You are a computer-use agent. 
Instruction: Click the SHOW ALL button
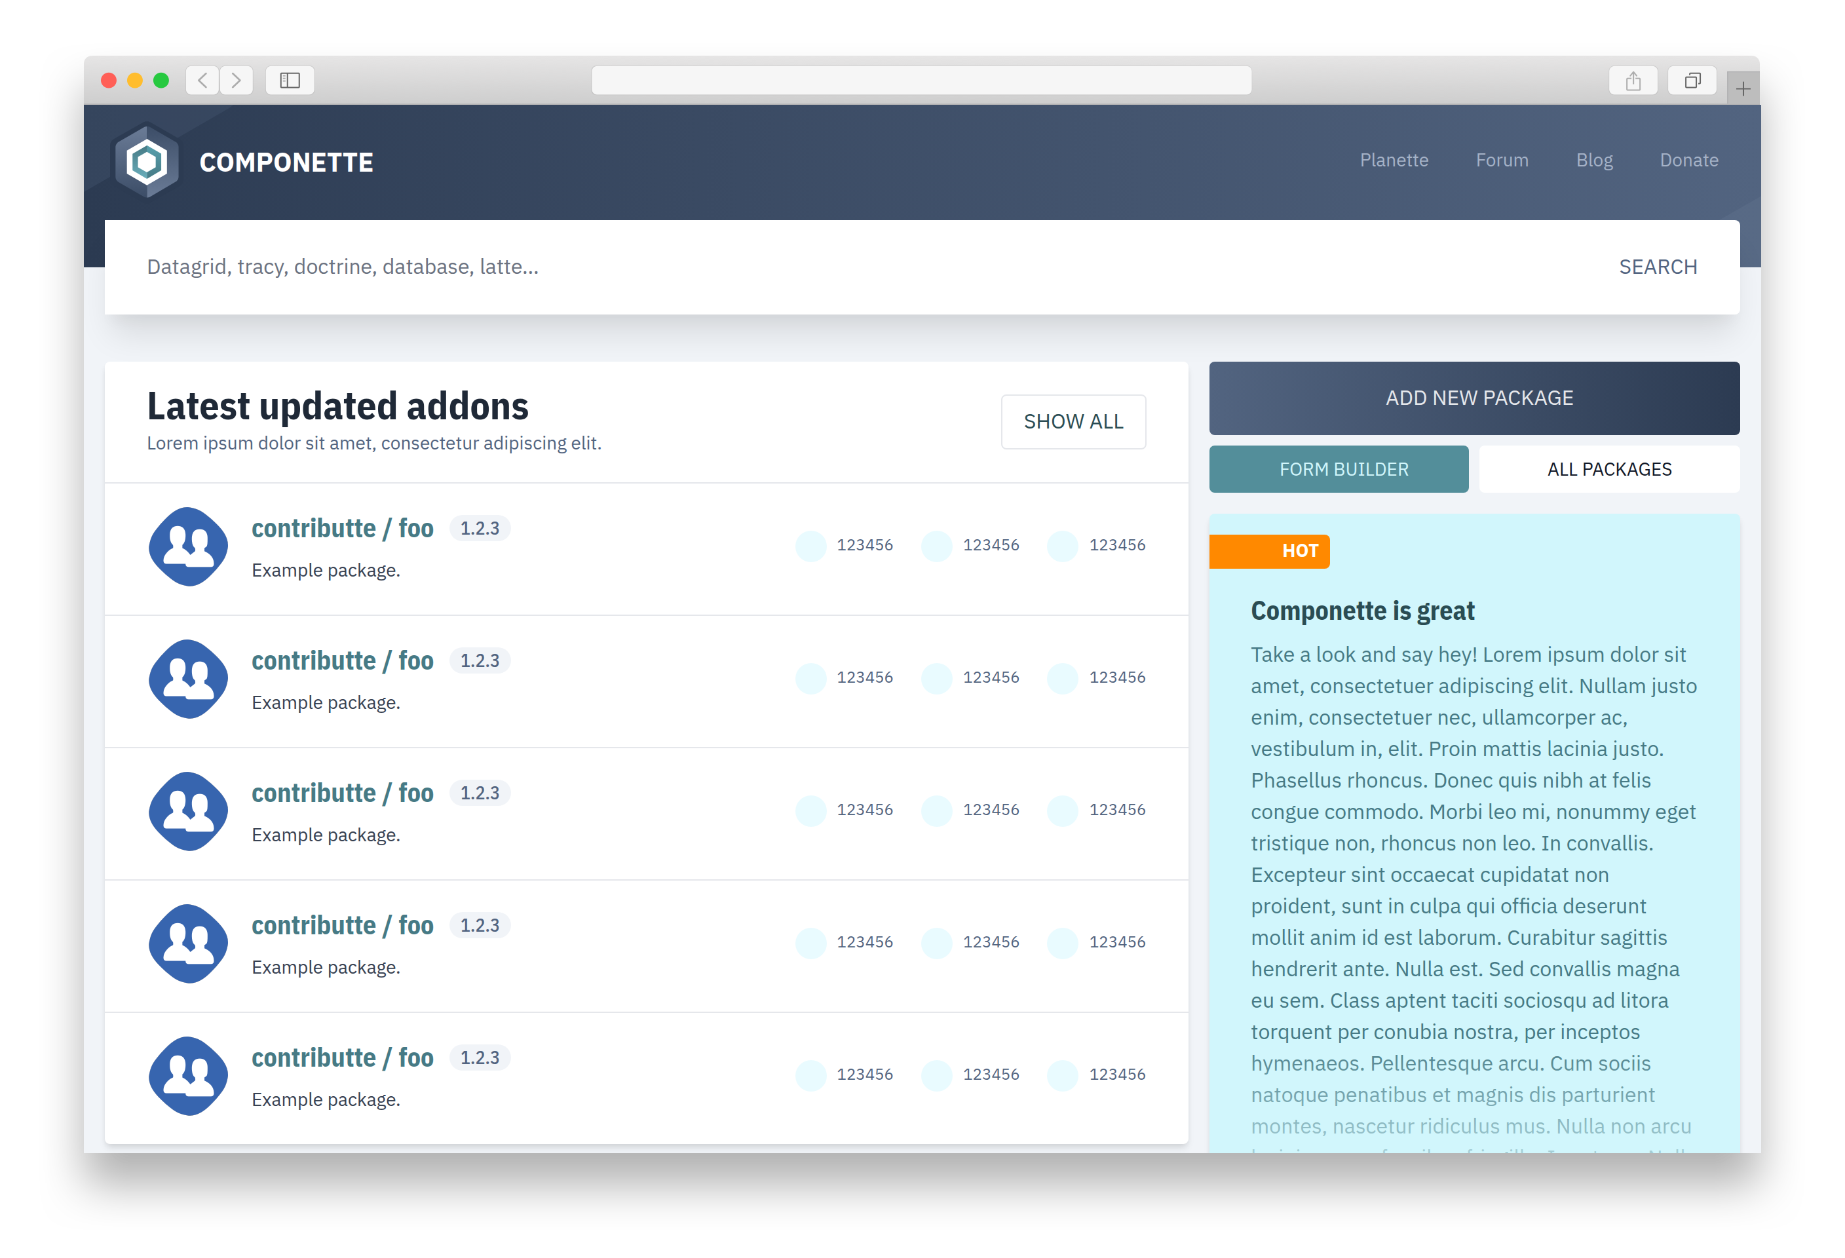click(x=1073, y=421)
